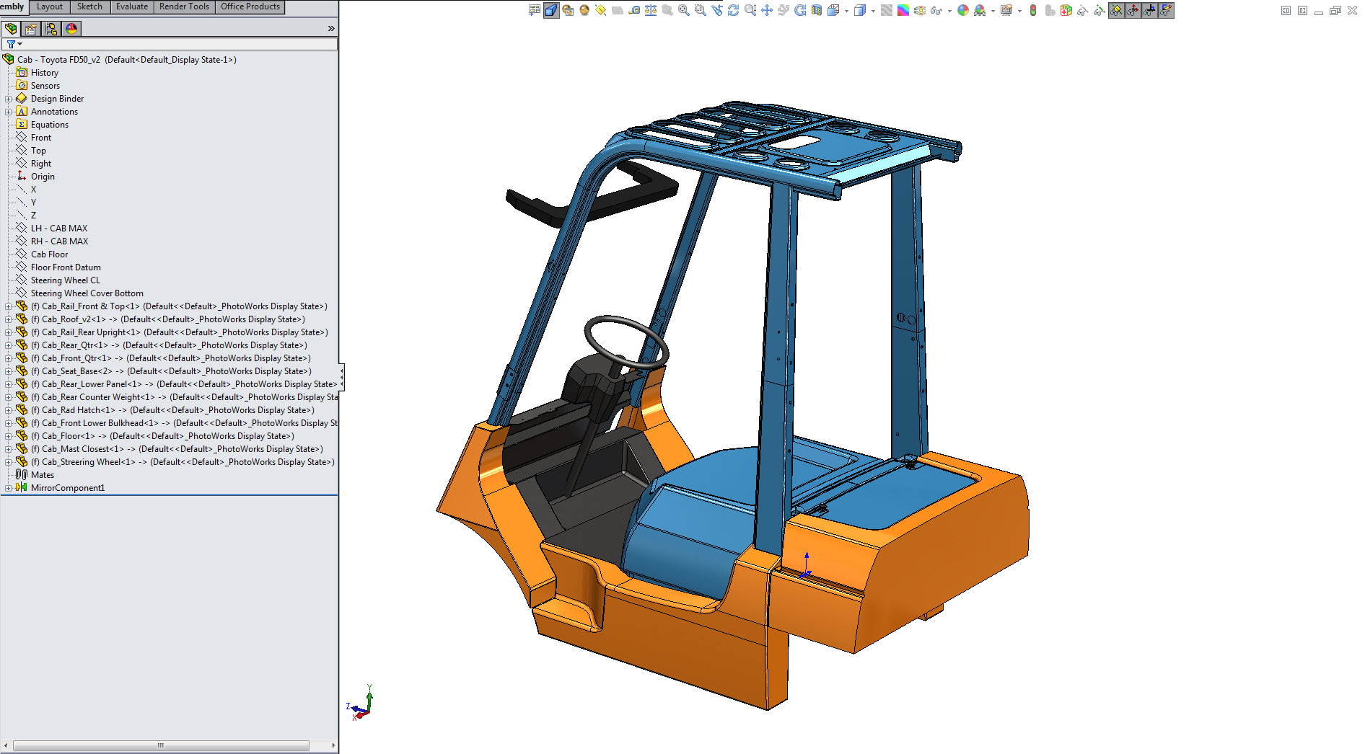Click the Edit Appearance color ball icon

[963, 10]
